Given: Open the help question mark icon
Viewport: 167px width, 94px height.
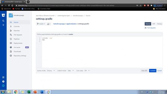Looking at the screenshot, I should [3, 81].
